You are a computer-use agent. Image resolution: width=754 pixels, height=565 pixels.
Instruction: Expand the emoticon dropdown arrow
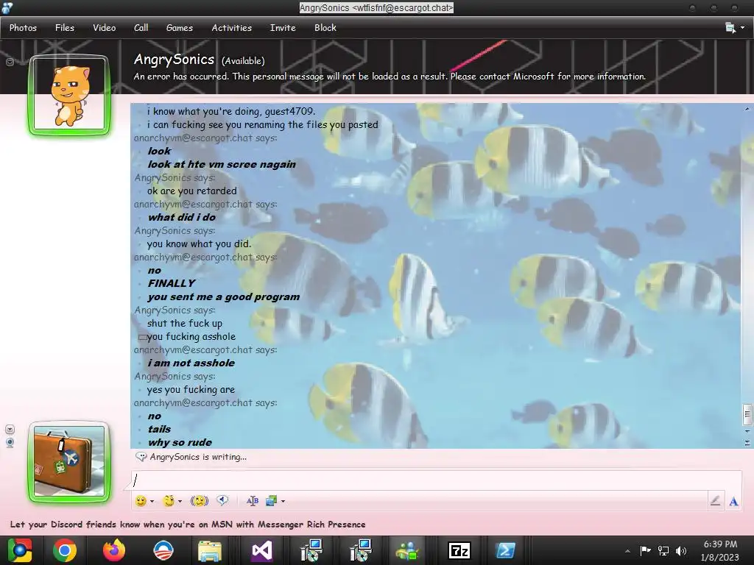(152, 502)
